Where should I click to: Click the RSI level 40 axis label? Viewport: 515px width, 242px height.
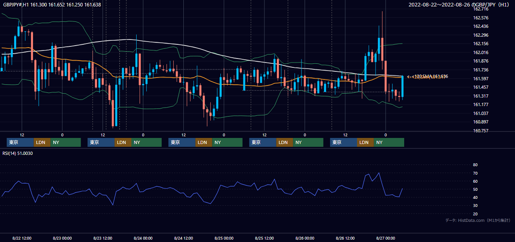coord(475,197)
